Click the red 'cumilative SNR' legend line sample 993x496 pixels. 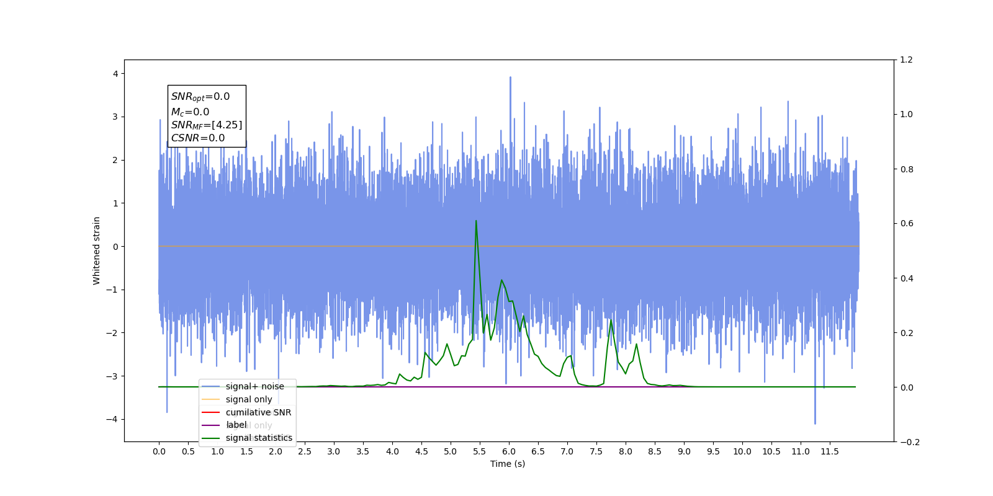211,412
